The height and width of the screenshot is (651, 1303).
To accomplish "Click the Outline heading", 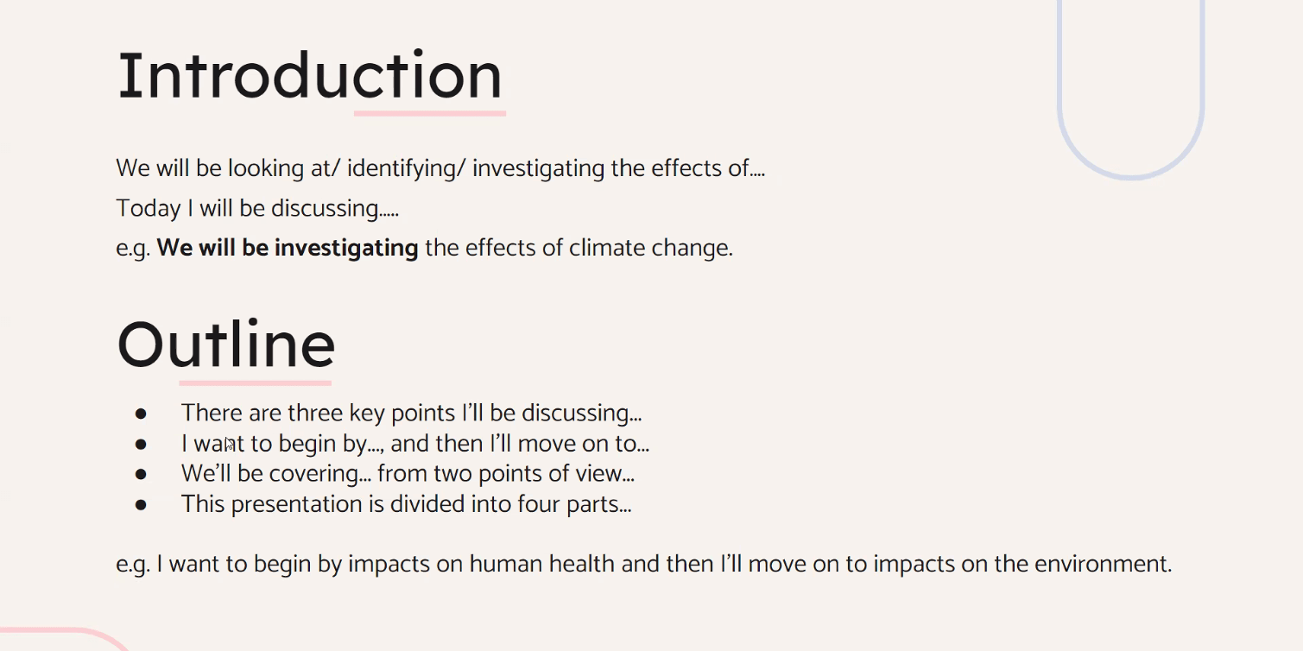I will [x=226, y=344].
